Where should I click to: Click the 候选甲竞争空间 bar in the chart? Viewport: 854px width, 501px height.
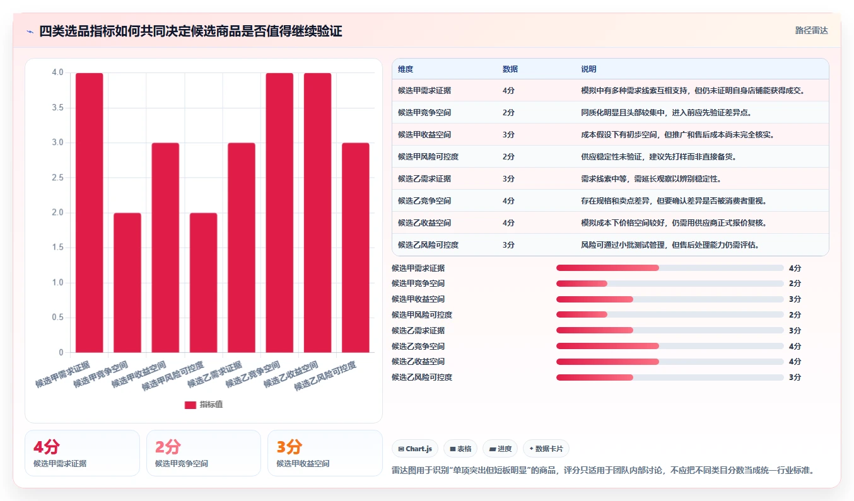127,283
